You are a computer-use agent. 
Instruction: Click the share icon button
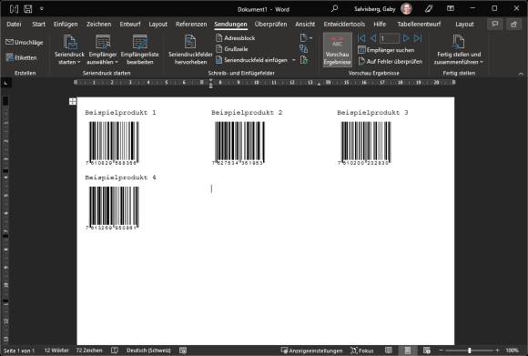point(513,25)
